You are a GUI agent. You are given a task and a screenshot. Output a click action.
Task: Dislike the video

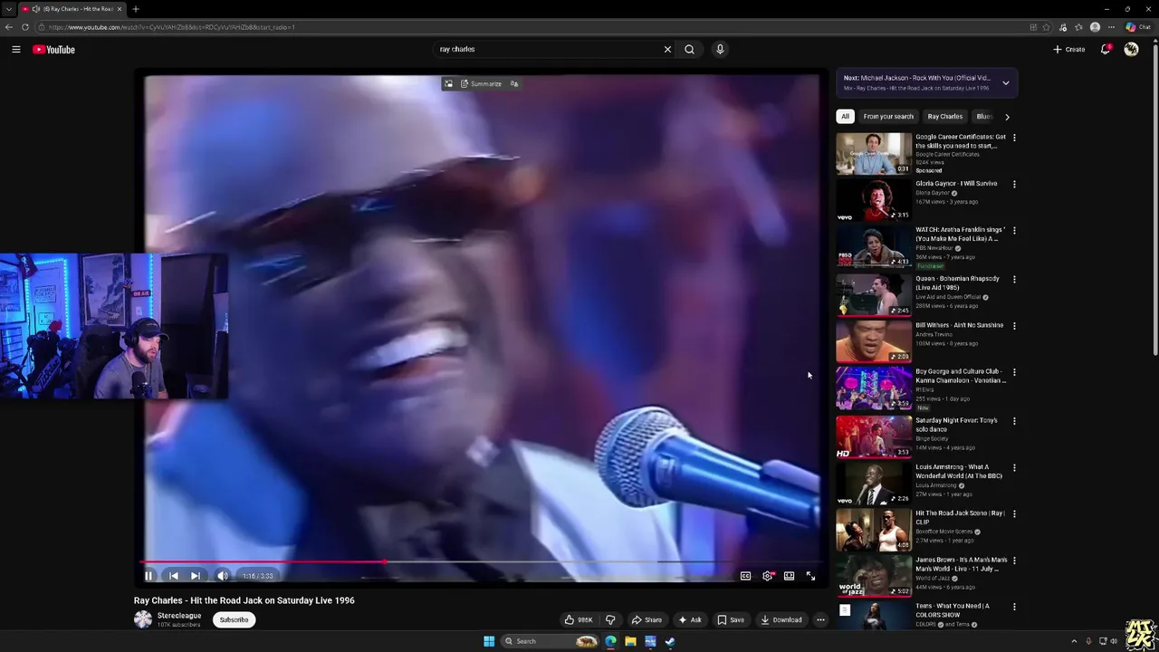click(610, 620)
